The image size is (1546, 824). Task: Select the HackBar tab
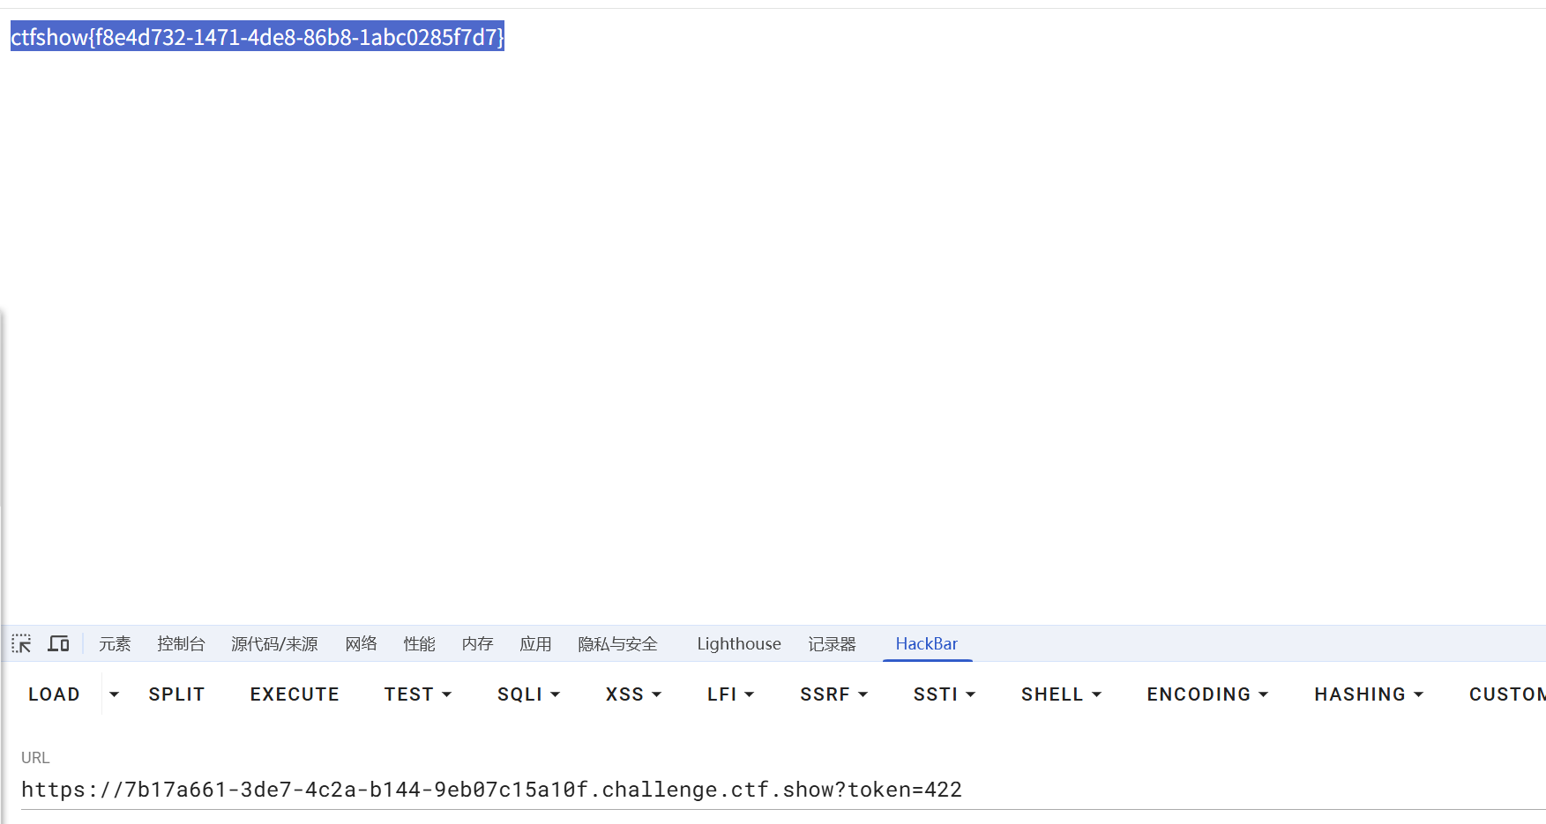pos(926,644)
